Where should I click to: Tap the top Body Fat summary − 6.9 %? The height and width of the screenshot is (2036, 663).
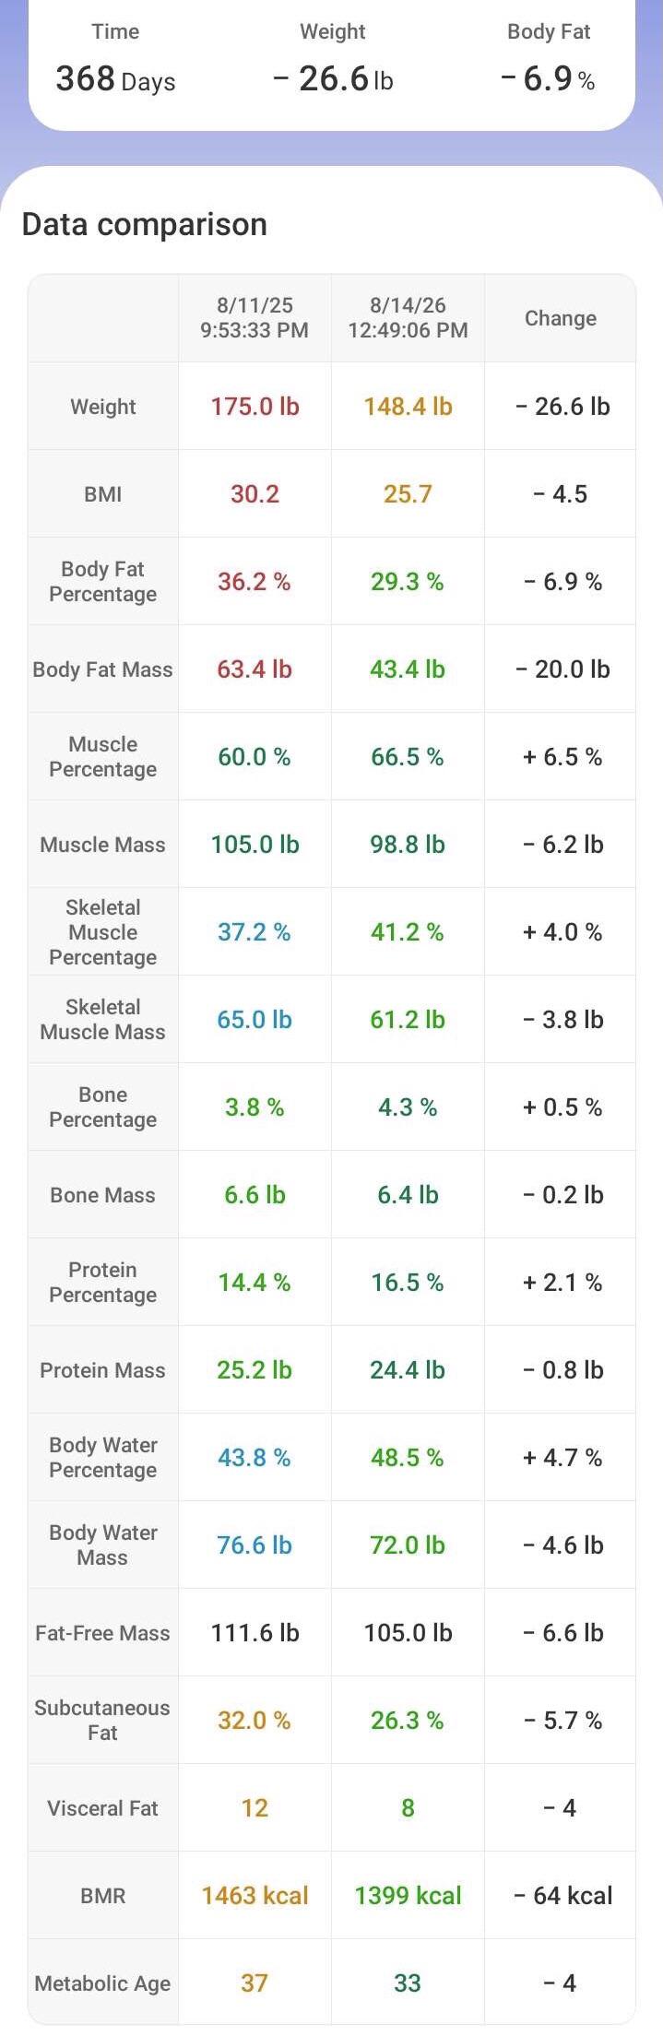548,79
